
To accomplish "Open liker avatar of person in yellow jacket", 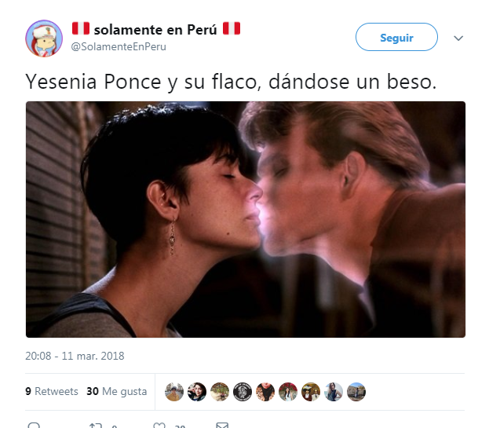I will coord(174,392).
